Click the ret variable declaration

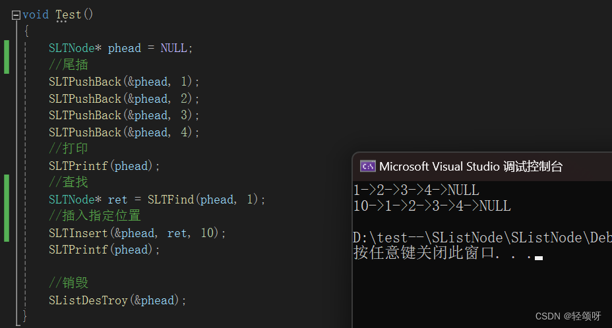(x=117, y=200)
